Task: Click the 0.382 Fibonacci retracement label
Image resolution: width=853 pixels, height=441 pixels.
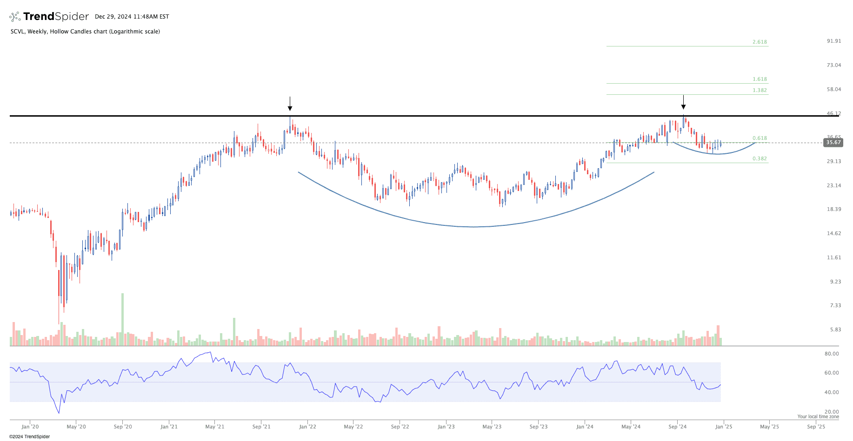Action: pos(760,159)
